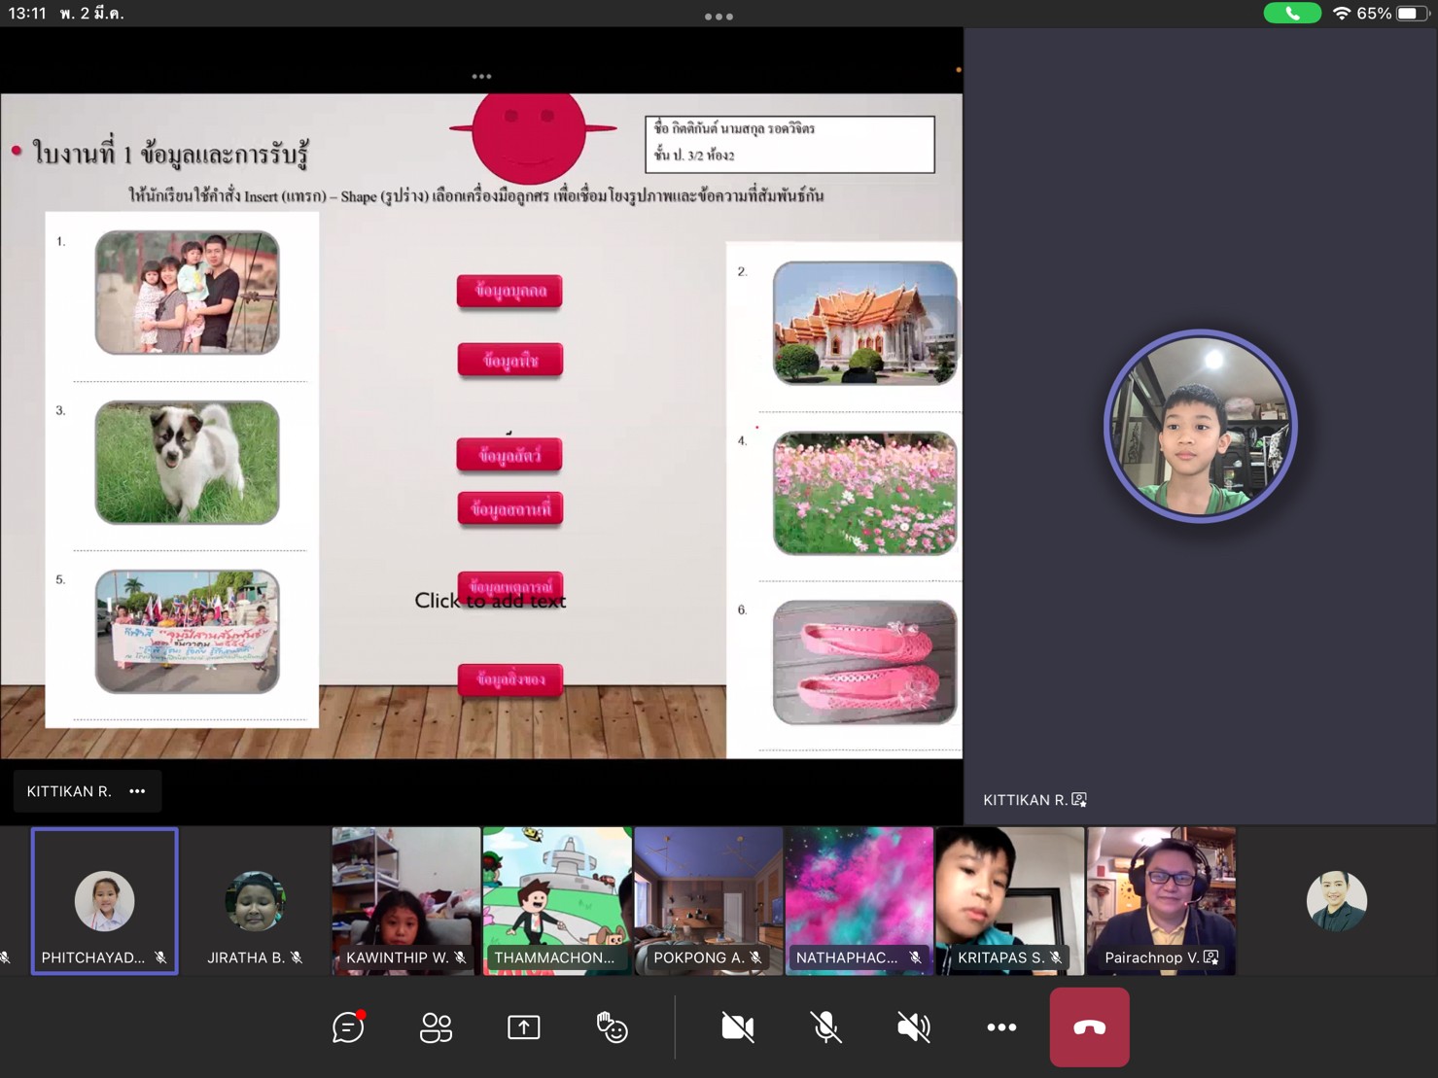Open options next to KITTIKAN R. label
1438x1078 pixels.
tap(137, 791)
